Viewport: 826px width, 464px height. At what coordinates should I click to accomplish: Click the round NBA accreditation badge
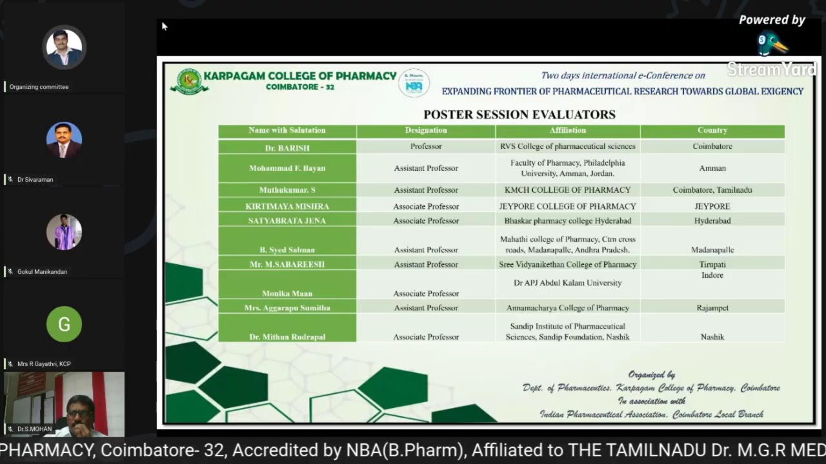414,83
